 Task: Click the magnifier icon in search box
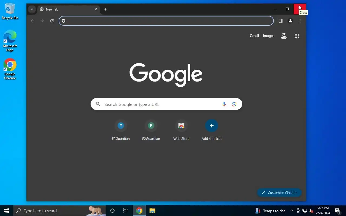(98, 104)
